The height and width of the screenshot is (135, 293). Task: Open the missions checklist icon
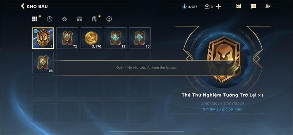[238, 6]
